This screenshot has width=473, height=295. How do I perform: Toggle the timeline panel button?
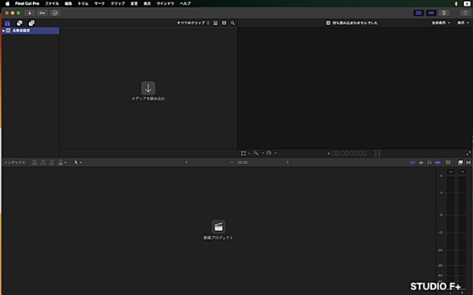(x=431, y=13)
